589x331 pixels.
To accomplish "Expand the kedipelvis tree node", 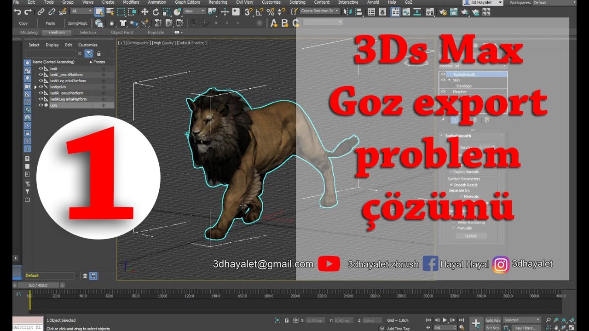I will [35, 87].
